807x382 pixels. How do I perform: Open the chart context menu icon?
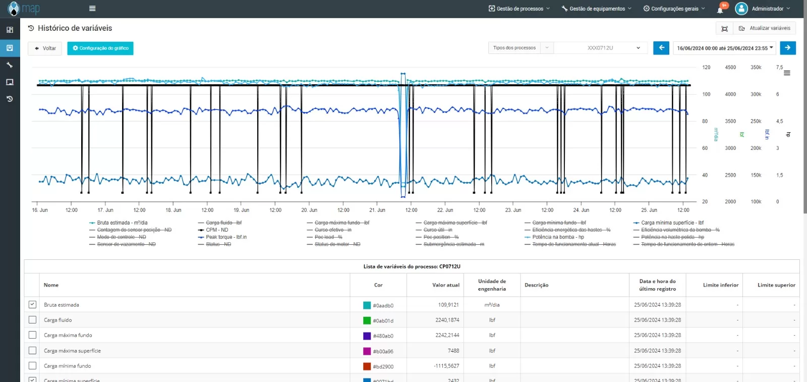[x=787, y=73]
